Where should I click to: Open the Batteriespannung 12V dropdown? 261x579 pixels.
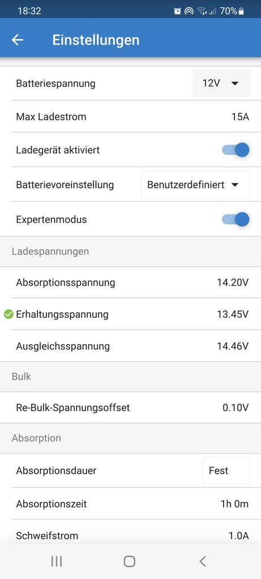[x=221, y=83]
